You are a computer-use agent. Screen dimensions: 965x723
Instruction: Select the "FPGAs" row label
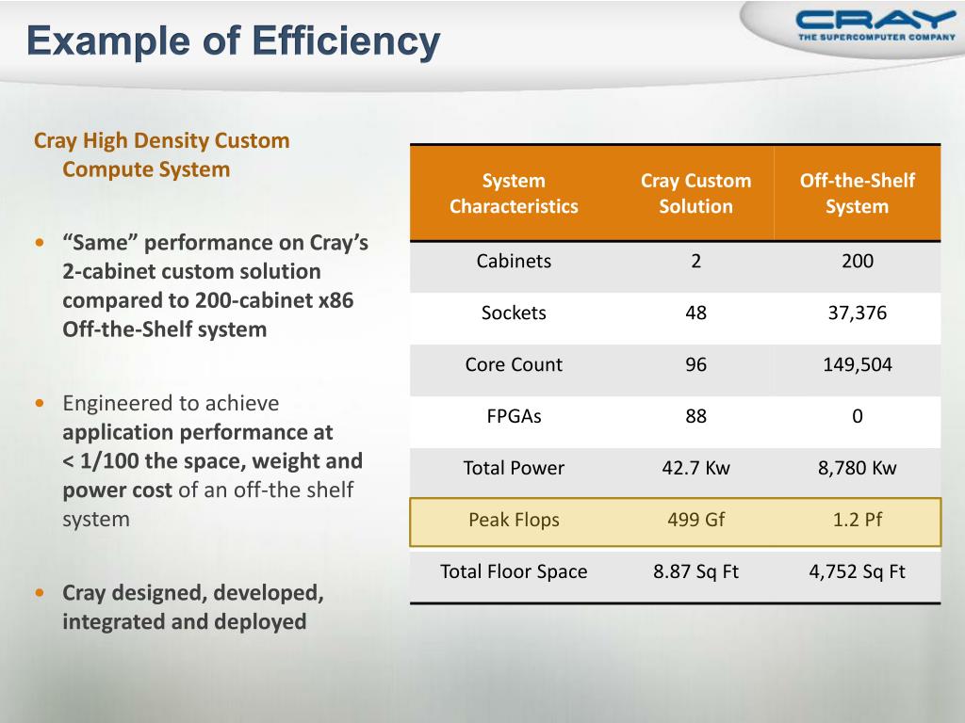(x=514, y=416)
